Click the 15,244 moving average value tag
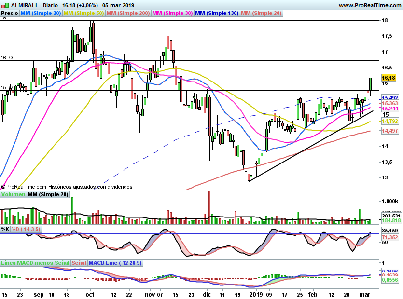This screenshot has height=299, width=403. 389,109
